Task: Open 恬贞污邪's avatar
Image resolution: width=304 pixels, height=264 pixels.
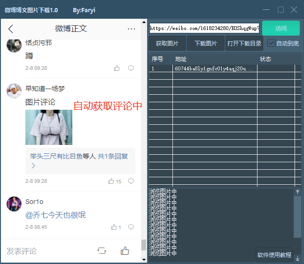Action: tap(14, 45)
